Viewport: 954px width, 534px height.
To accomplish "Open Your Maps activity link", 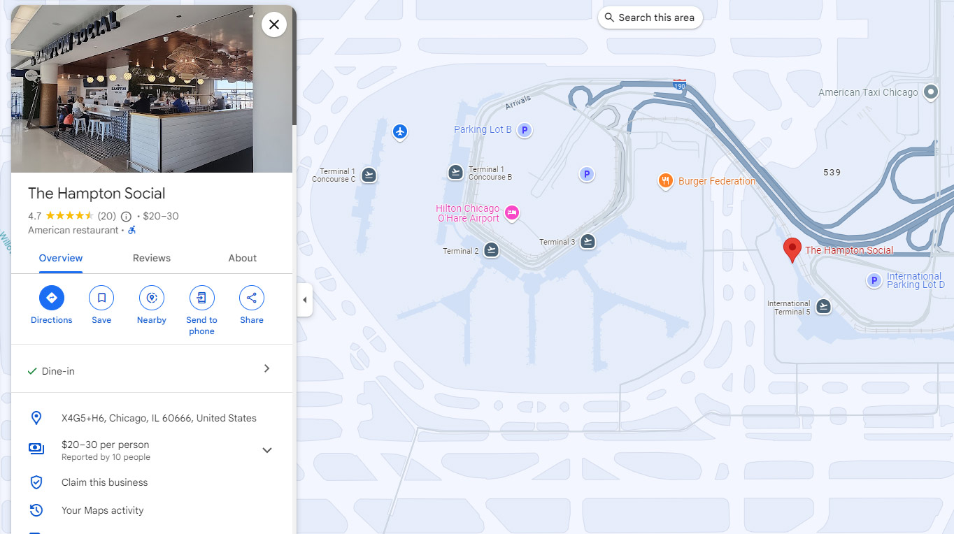I will coord(103,510).
